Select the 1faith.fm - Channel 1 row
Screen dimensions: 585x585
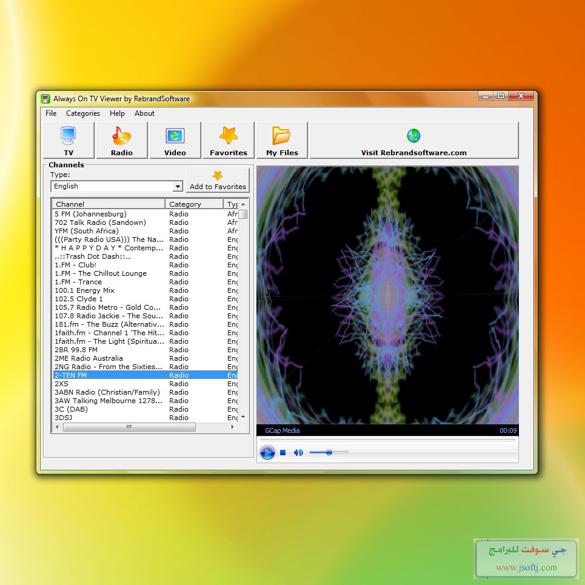[x=145, y=333]
